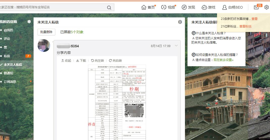Click the user silhouette icon
Viewport: 270px width, 140px height.
click(x=224, y=7)
